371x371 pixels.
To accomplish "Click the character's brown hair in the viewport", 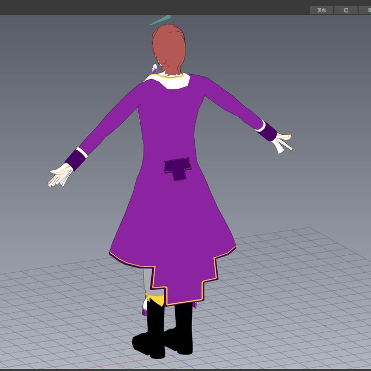I will point(169,49).
